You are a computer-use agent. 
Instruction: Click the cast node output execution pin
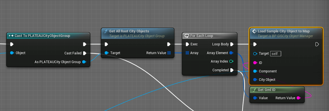pos(84,44)
